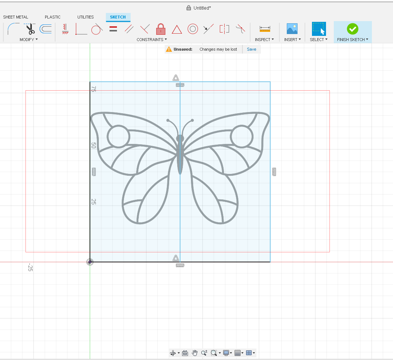The image size is (393, 360).
Task: Click the Untitled* document title
Action: (x=202, y=8)
